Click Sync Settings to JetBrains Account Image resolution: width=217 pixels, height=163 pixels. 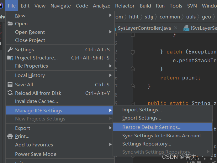pyautogui.click(x=163, y=136)
